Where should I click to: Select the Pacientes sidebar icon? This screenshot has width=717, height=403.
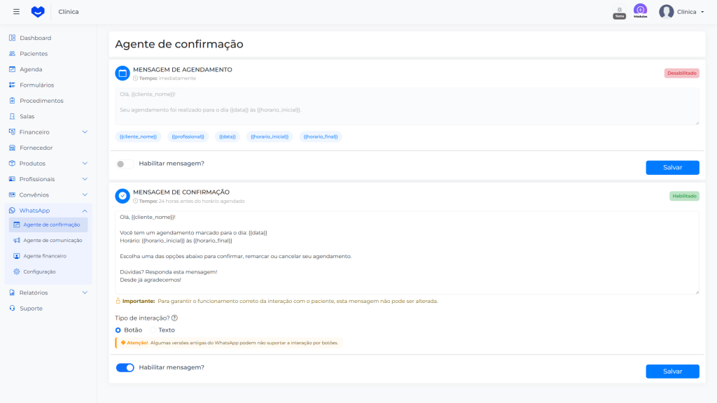click(14, 53)
